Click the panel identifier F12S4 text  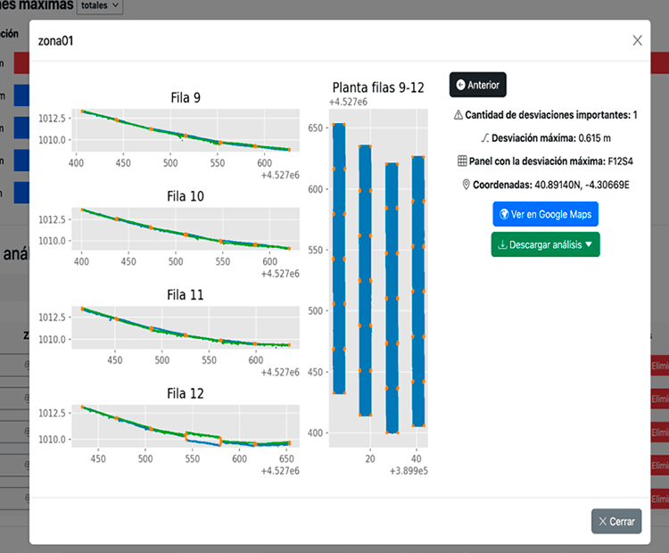[615, 161]
